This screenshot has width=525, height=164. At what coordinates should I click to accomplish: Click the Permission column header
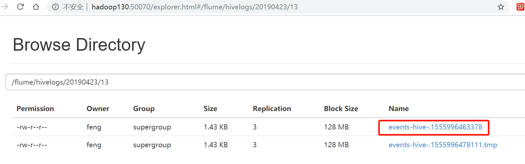(35, 109)
